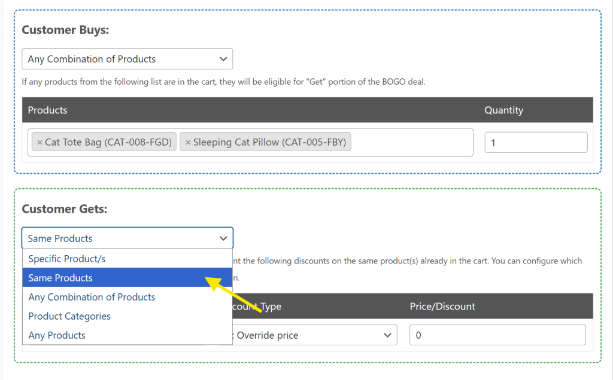Click the Quantity input showing 1

(x=535, y=142)
